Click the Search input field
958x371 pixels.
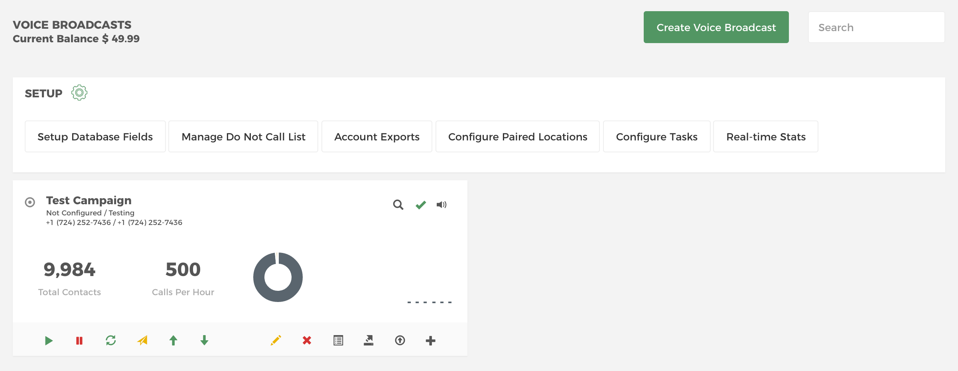tap(877, 27)
